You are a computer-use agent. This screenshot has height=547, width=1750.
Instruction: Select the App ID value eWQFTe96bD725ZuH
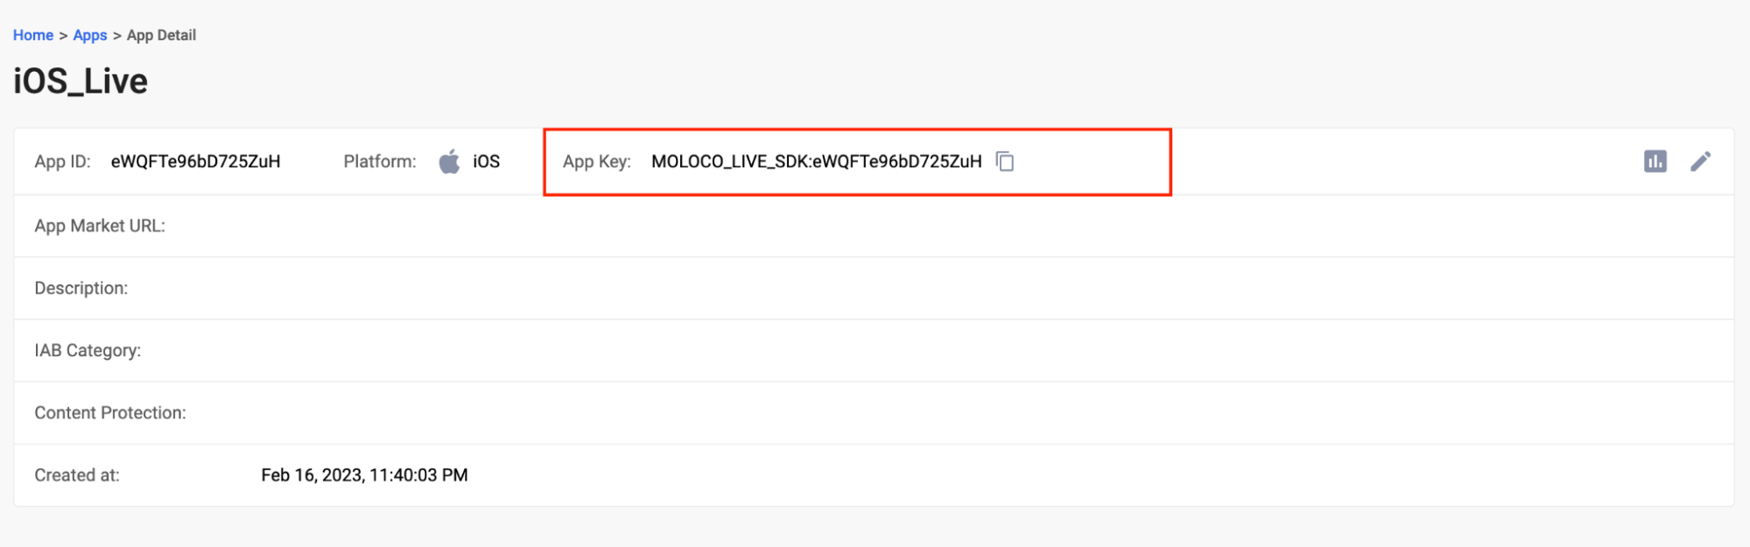195,161
